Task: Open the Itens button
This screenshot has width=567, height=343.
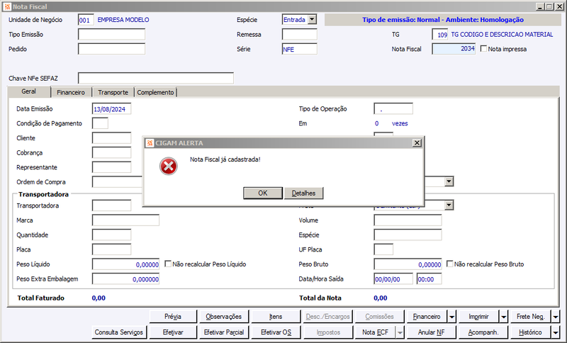Action: (276, 317)
